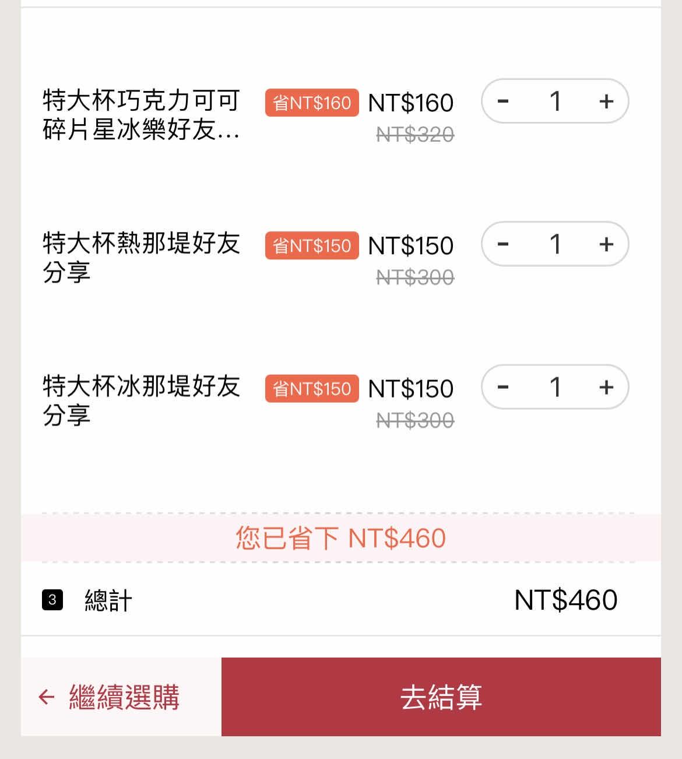
Task: Proceed to checkout with 去結算
Action: [x=441, y=697]
